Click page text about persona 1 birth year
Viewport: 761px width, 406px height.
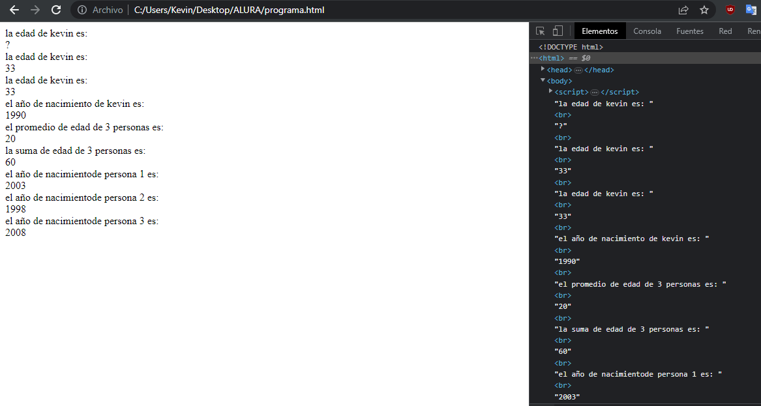tap(82, 174)
